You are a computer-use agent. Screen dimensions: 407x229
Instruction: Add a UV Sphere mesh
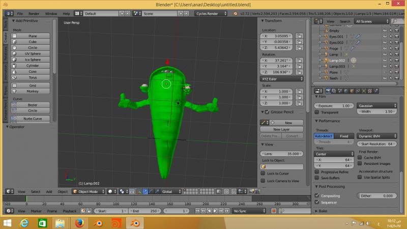coord(33,53)
